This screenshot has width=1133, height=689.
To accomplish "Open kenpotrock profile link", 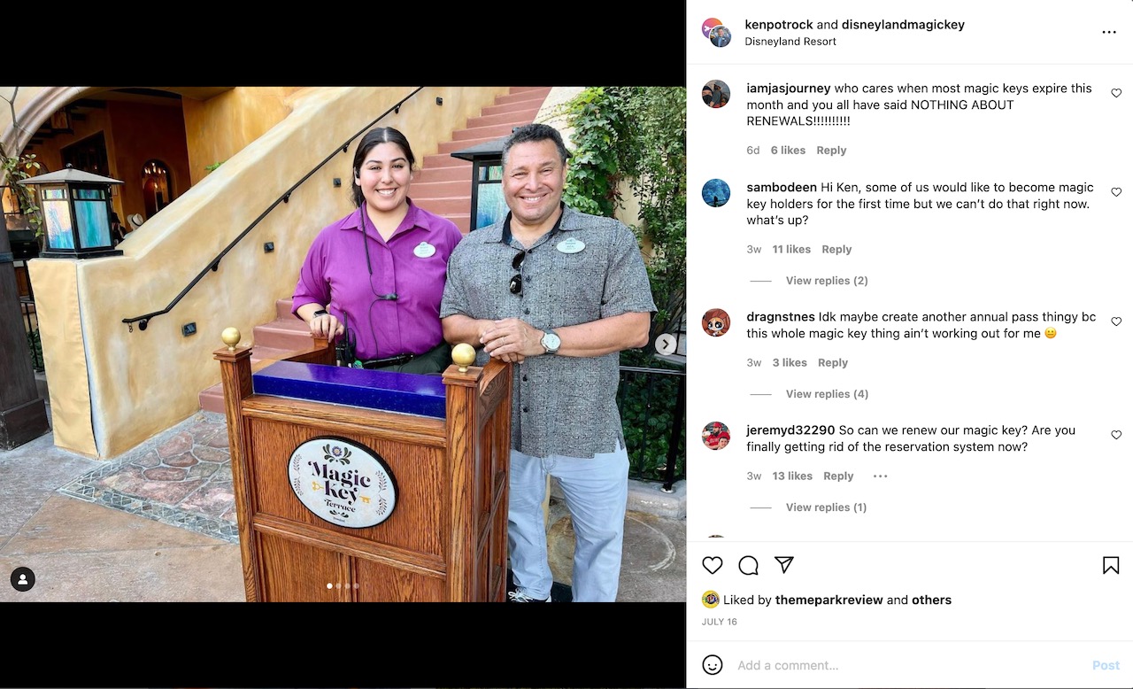I will click(x=779, y=25).
